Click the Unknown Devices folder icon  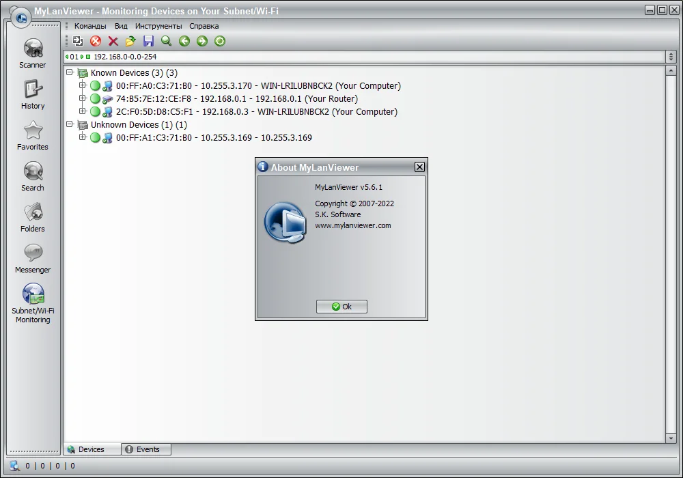pos(83,125)
